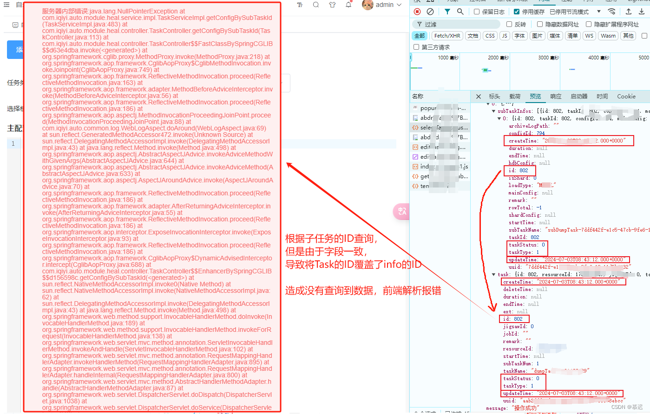Screen dimensions: 650x414
Task: Close the request details pane with X
Action: 479,97
